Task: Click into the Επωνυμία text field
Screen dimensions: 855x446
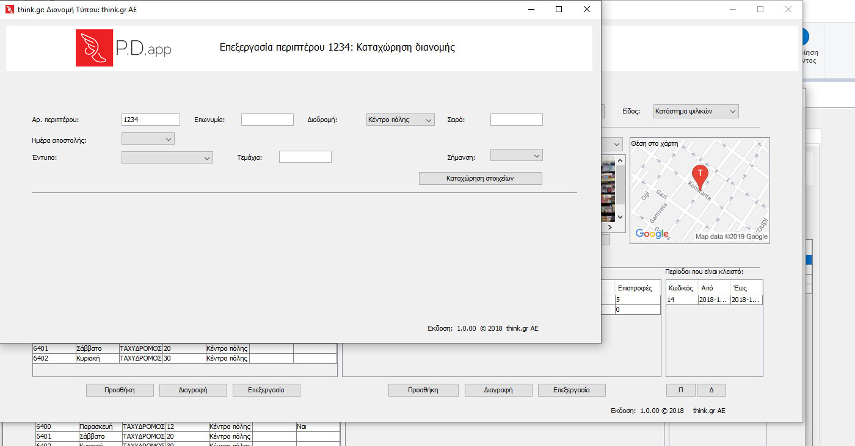Action: pyautogui.click(x=267, y=120)
